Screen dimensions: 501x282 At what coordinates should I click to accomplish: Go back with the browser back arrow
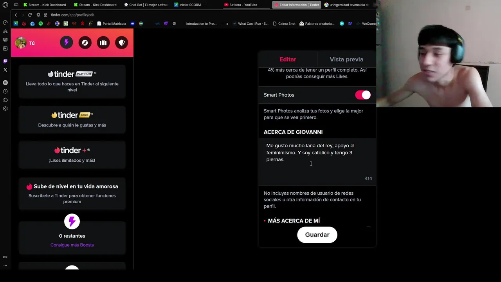tap(16, 15)
